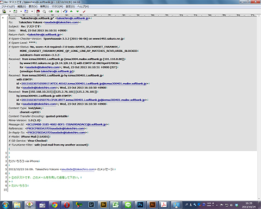Click the X-Spam-Checker-Version header line
The width and height of the screenshot is (261, 209).
66,39
